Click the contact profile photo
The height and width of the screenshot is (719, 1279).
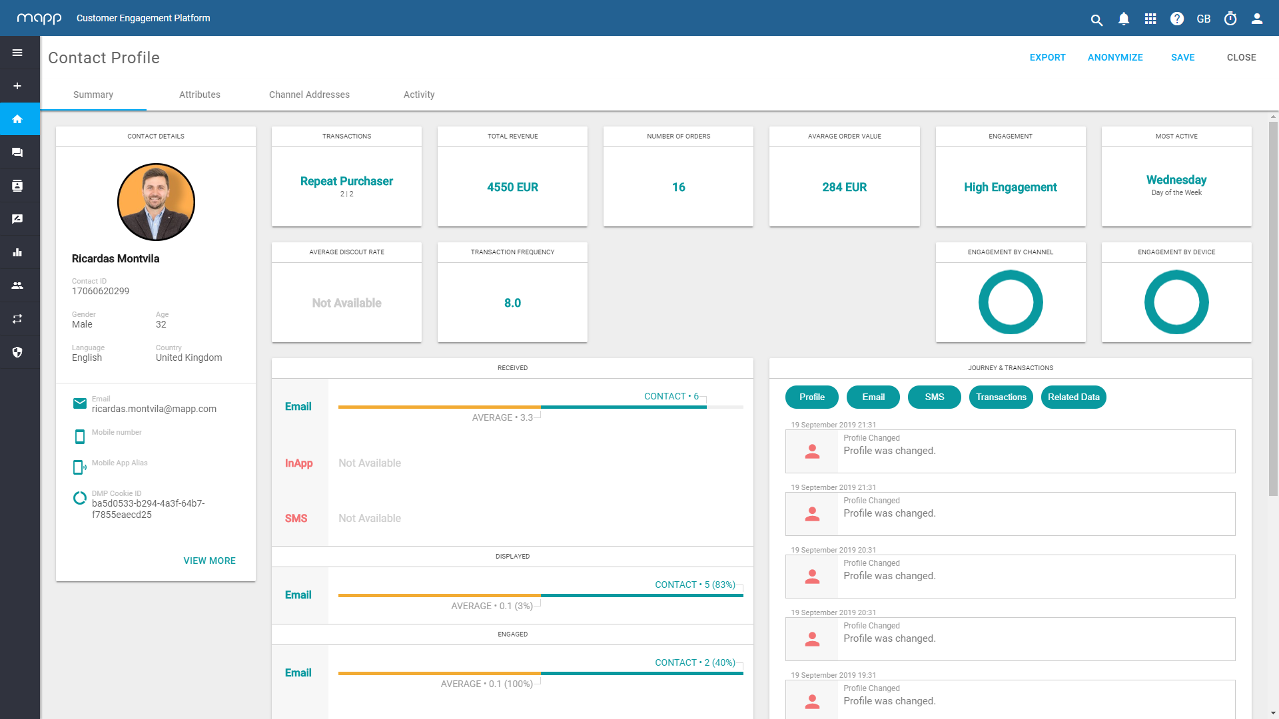coord(156,202)
